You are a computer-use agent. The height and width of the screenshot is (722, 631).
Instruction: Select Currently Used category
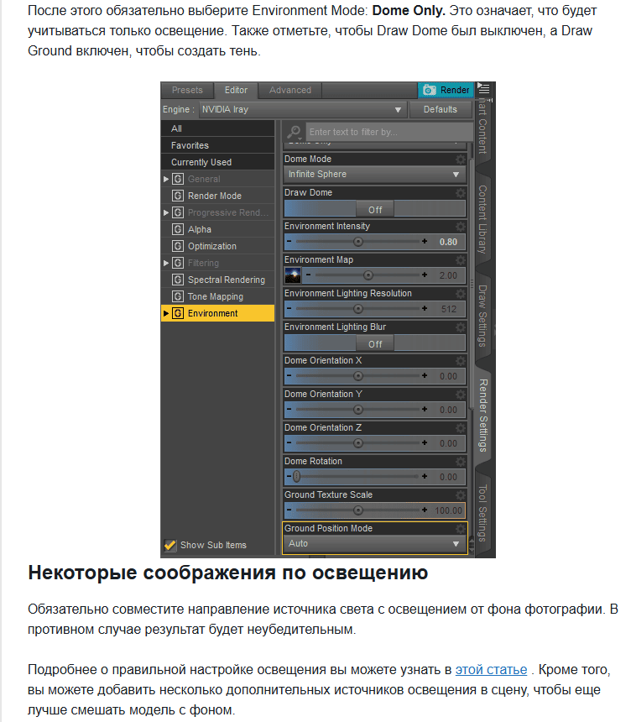tap(218, 162)
